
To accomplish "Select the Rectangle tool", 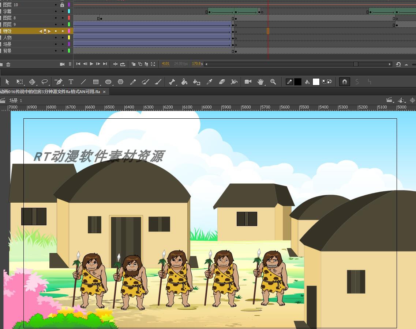I will [x=96, y=82].
